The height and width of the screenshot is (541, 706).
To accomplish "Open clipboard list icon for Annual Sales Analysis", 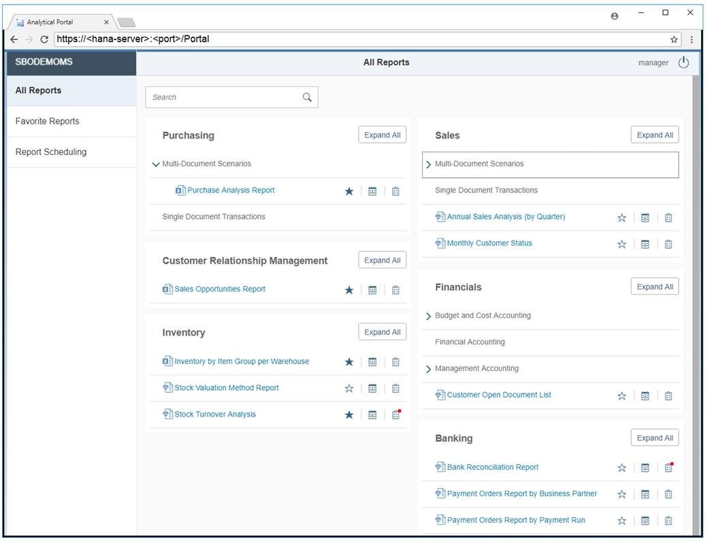I will 668,218.
